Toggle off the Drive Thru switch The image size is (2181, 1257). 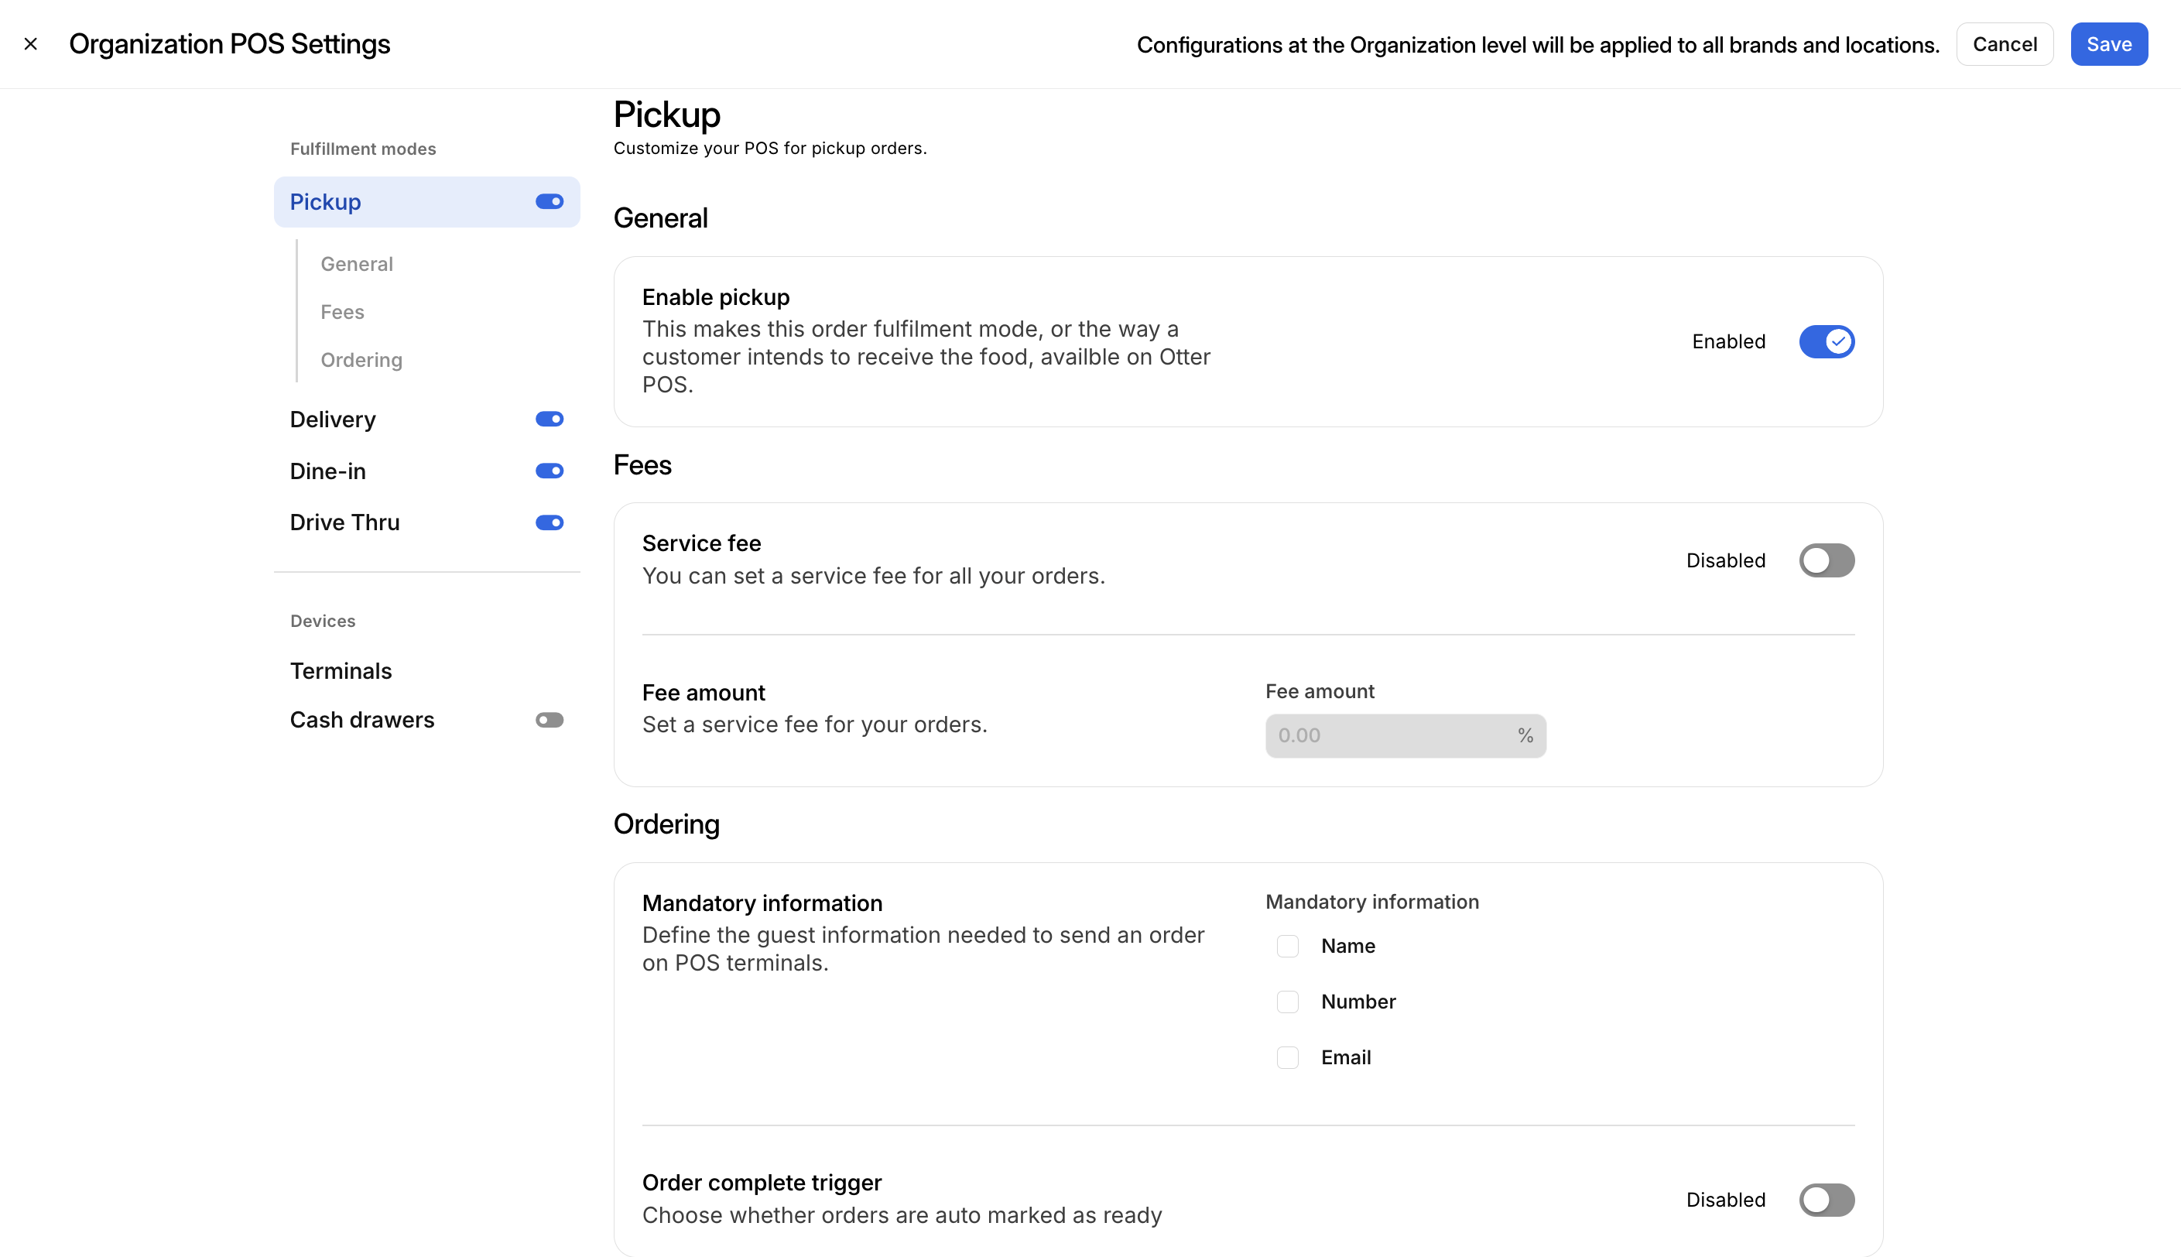[549, 522]
